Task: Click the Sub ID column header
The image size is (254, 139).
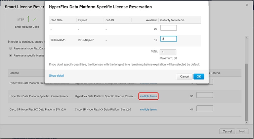Action: coord(110,20)
